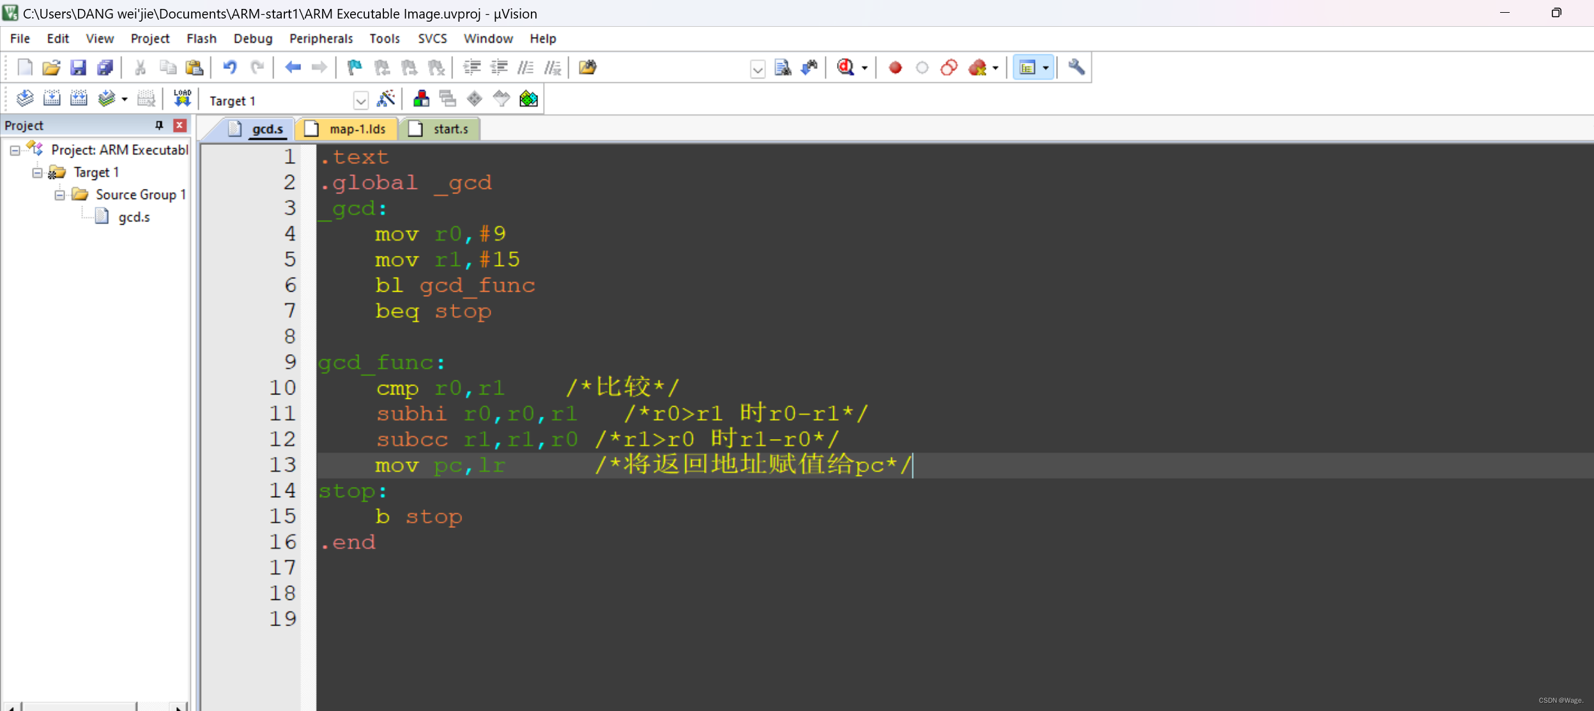1594x711 pixels.
Task: Collapse the Source Group 1 node
Action: pos(59,195)
